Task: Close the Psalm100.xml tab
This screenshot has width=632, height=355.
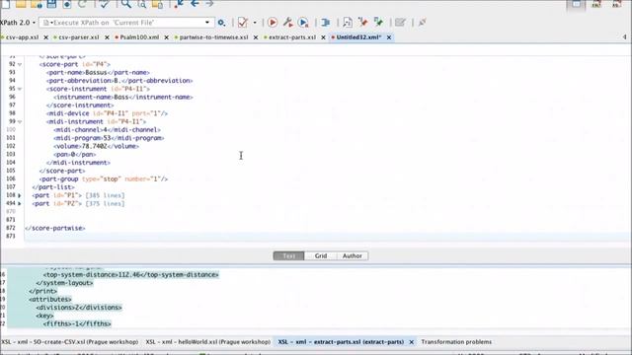Action: [x=166, y=37]
